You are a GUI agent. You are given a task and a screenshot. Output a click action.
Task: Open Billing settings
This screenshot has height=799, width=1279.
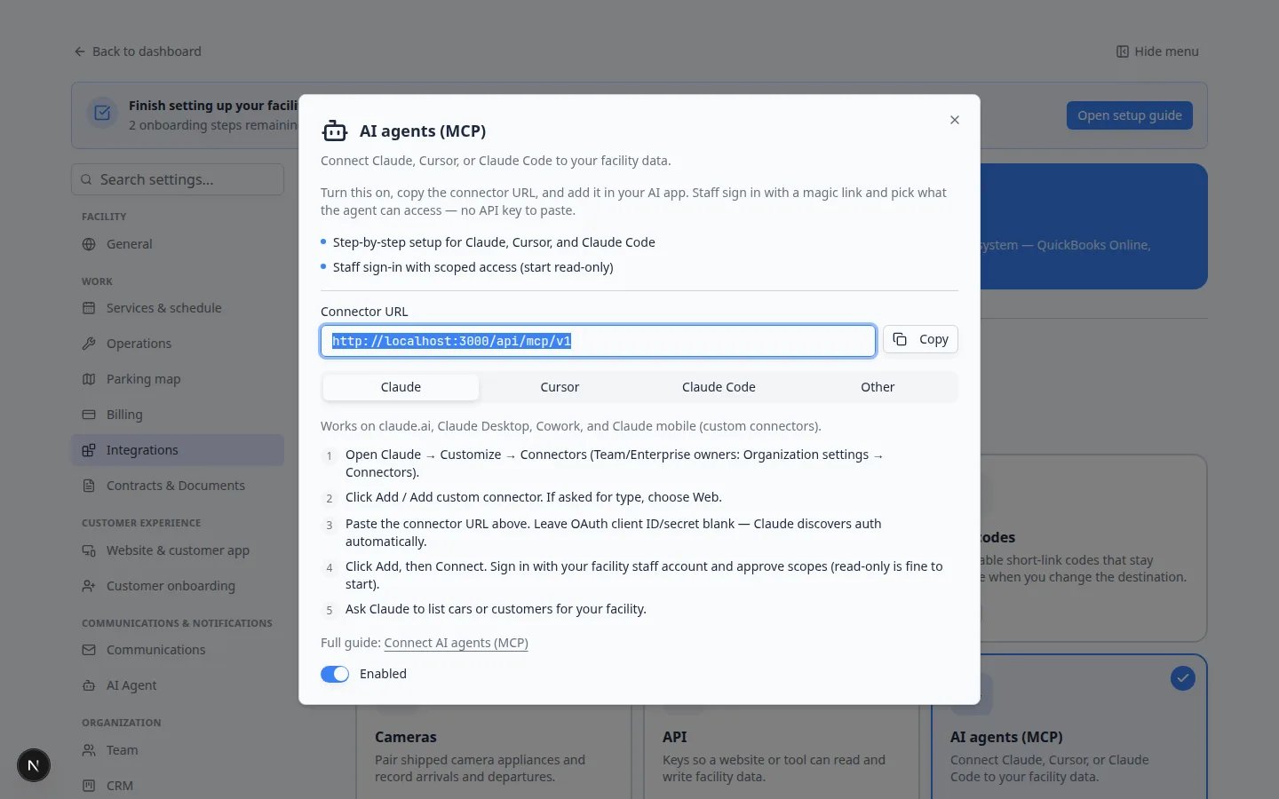(x=178, y=415)
